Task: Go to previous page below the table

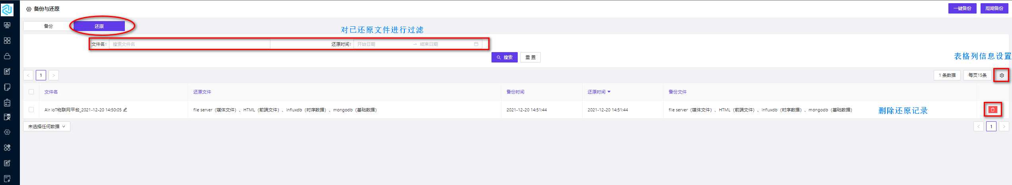Action: (979, 127)
